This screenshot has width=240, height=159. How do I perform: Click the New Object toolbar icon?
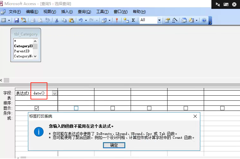click(191, 20)
